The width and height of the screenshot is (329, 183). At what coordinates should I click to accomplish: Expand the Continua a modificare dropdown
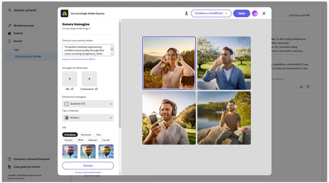click(x=211, y=13)
